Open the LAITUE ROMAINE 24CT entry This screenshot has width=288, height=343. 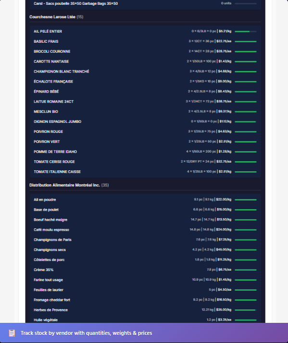(145, 102)
